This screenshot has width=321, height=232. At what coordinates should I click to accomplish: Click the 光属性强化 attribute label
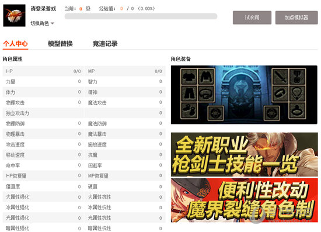tap(18, 218)
